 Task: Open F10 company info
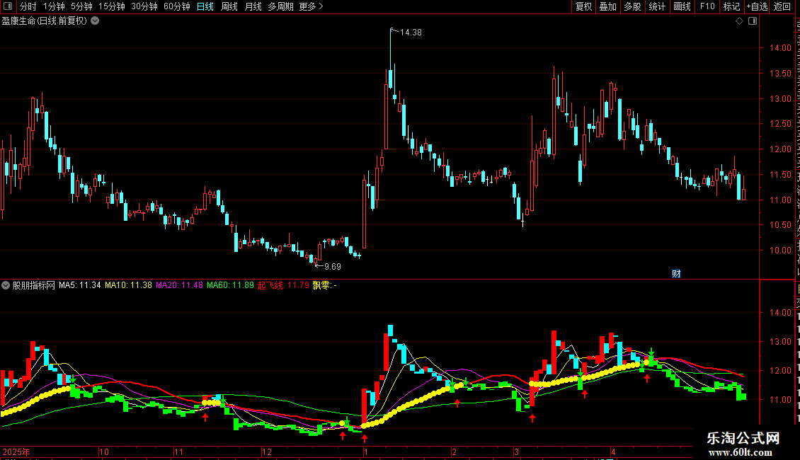click(707, 6)
